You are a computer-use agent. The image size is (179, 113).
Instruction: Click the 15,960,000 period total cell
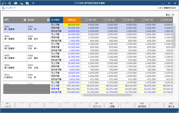(72, 57)
